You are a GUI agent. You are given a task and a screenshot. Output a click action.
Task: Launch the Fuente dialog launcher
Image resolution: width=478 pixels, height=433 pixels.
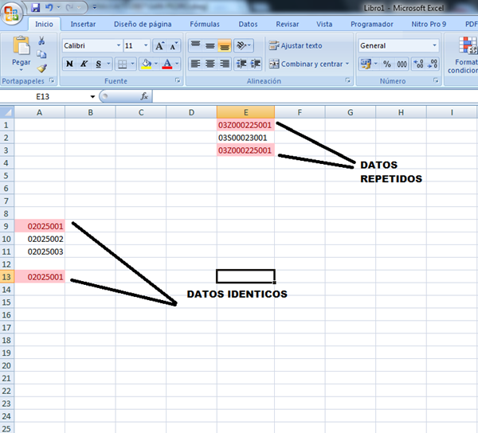[x=178, y=80]
